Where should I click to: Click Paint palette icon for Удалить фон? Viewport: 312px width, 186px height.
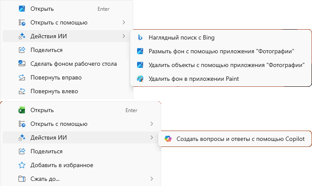140,79
